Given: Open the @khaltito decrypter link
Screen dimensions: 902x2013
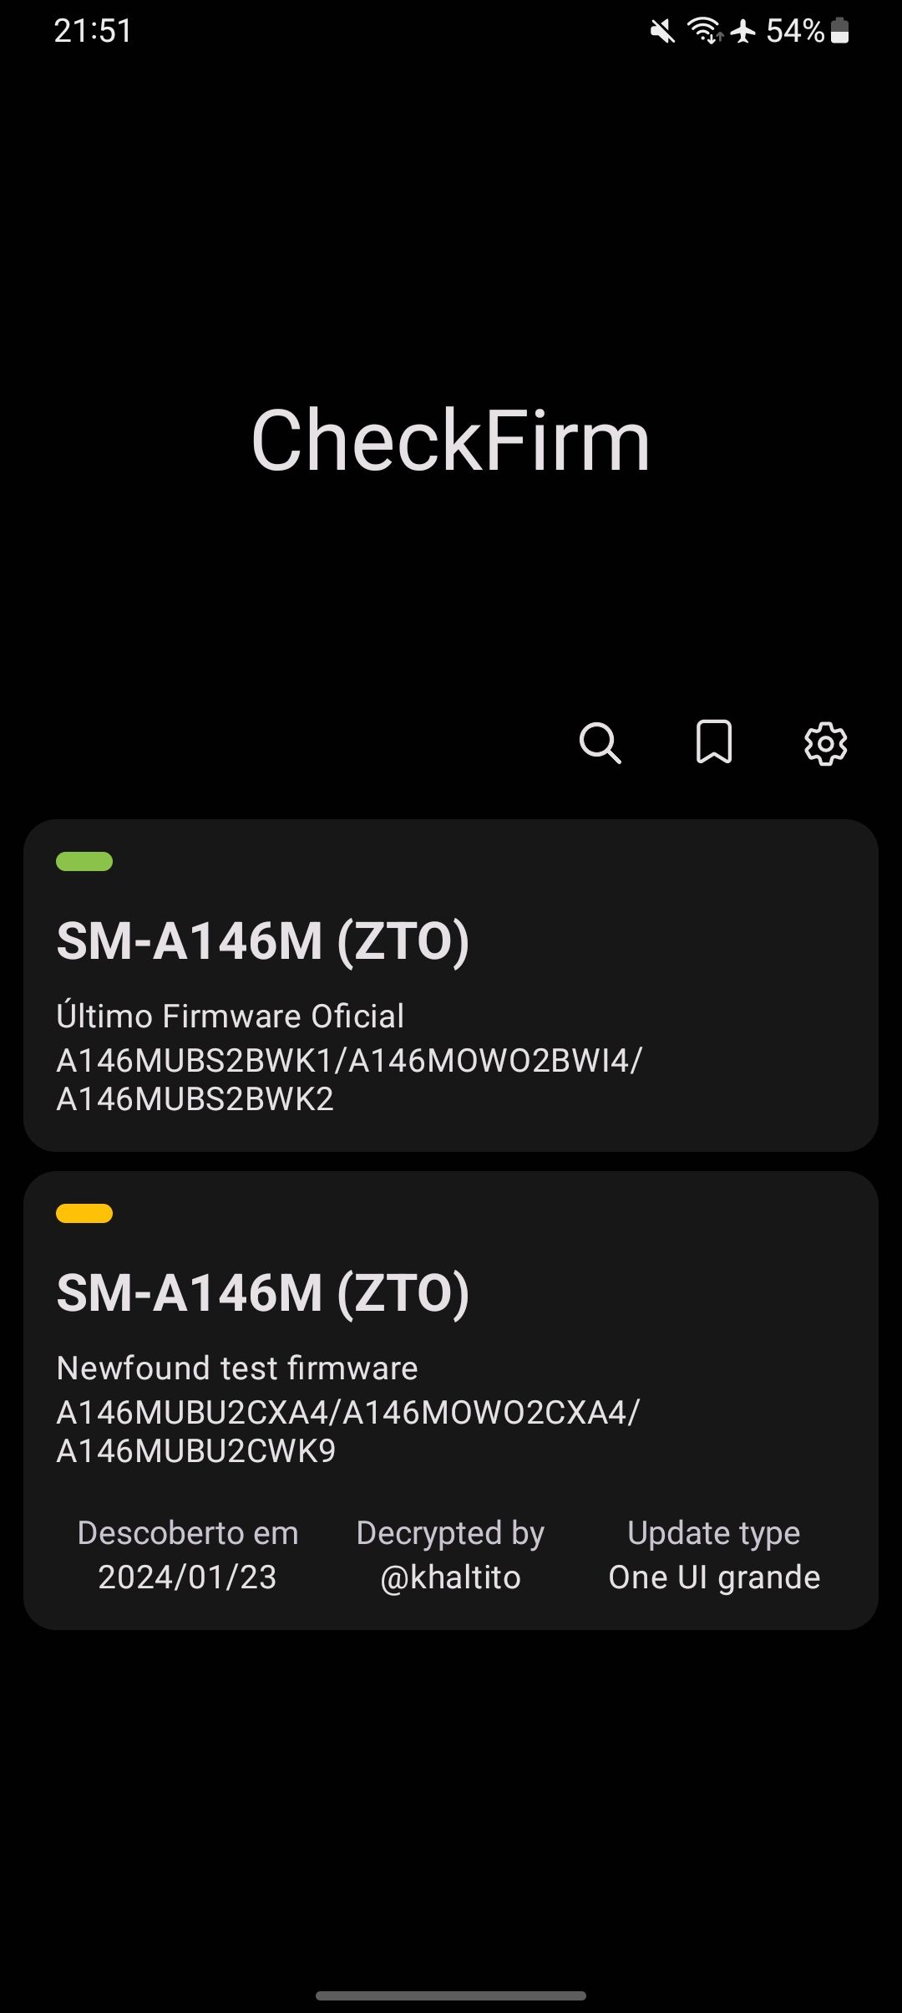Looking at the screenshot, I should [450, 1577].
